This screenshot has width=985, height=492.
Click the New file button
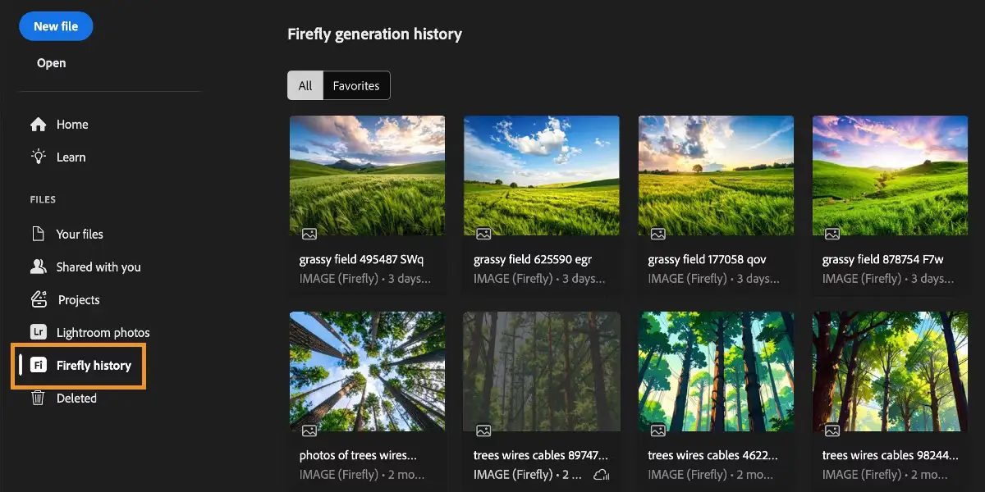tap(55, 26)
